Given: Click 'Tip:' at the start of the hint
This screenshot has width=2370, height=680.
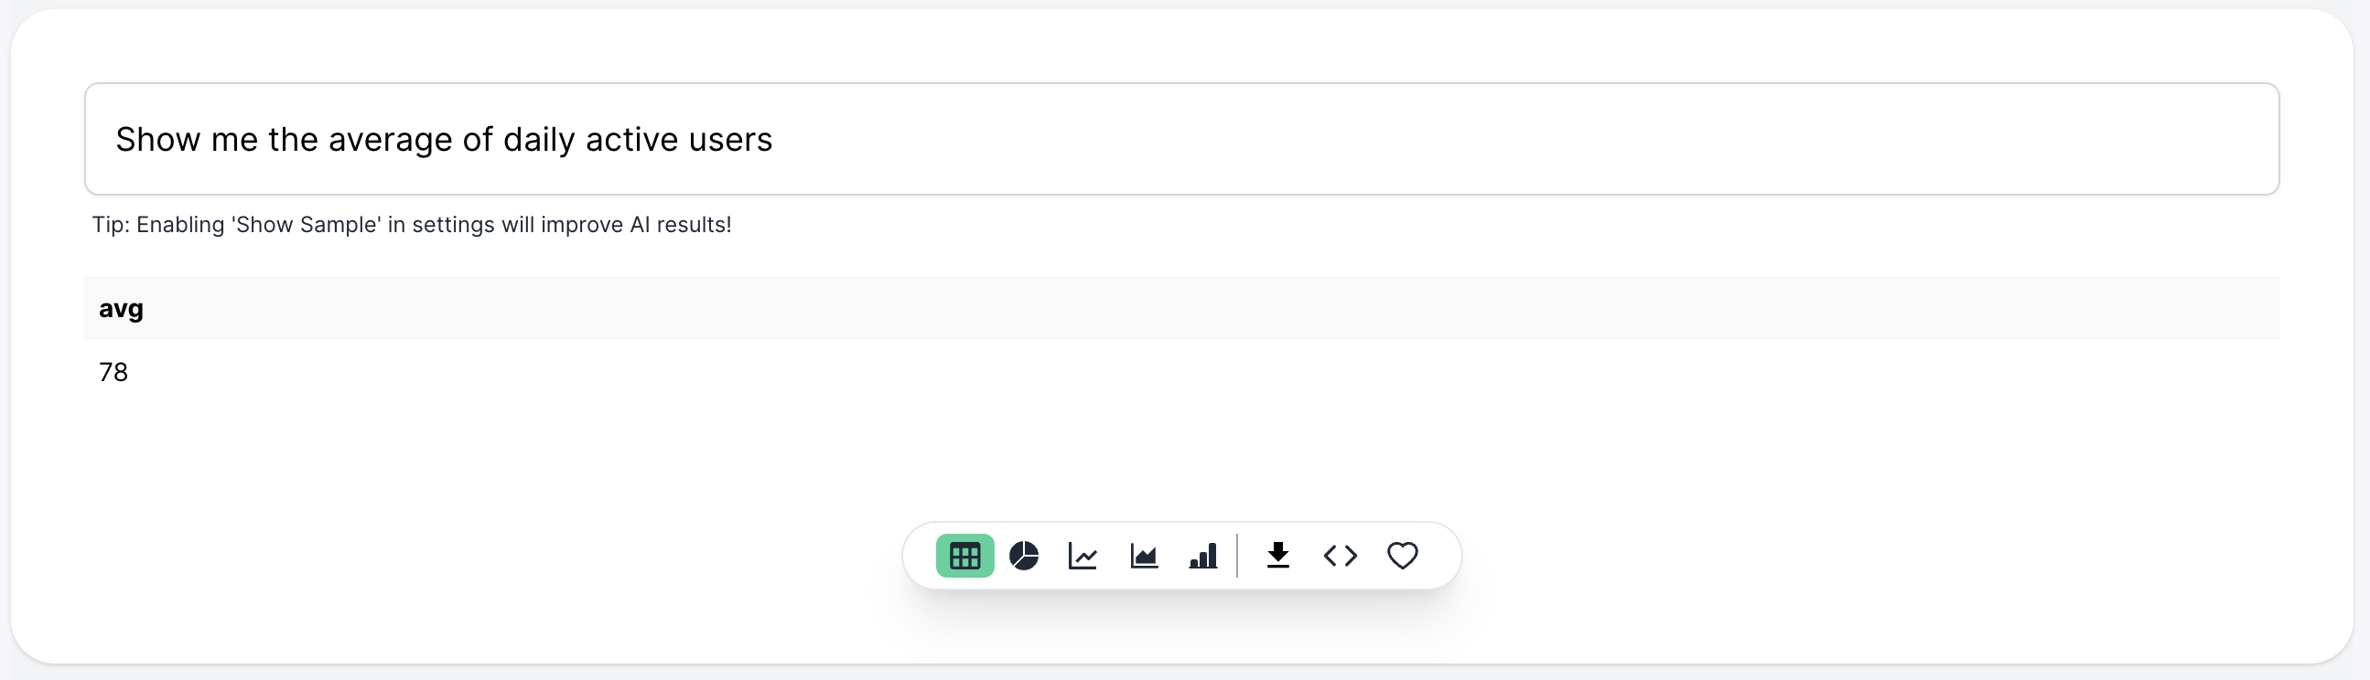Looking at the screenshot, I should point(112,225).
